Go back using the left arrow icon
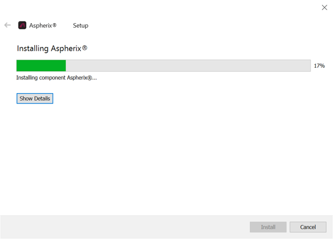Image resolution: width=333 pixels, height=239 pixels. [x=8, y=25]
